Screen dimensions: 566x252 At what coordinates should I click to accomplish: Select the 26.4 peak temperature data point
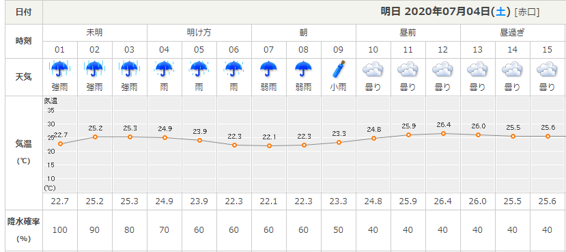coord(443,134)
